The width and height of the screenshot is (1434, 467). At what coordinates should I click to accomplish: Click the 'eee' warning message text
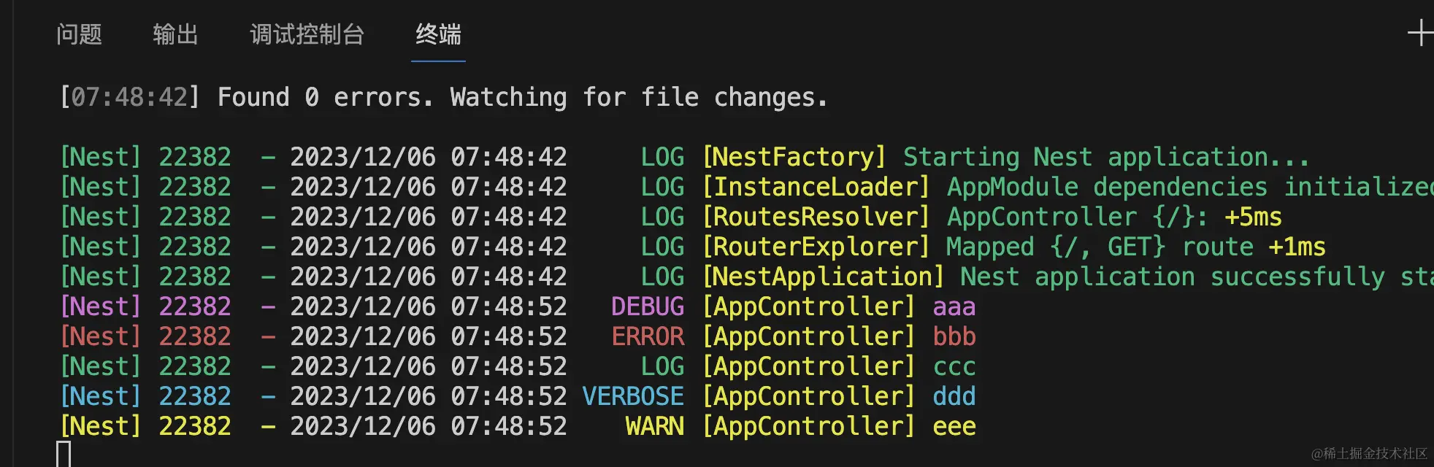(x=954, y=427)
